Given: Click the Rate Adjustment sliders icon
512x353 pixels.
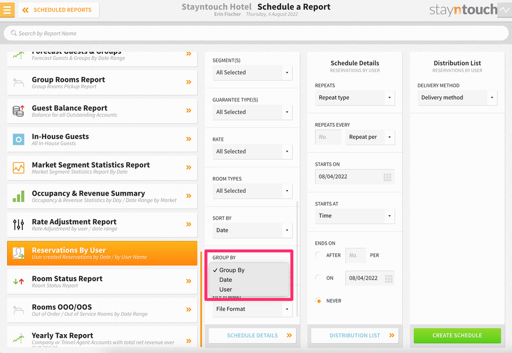Looking at the screenshot, I should click(x=18, y=225).
